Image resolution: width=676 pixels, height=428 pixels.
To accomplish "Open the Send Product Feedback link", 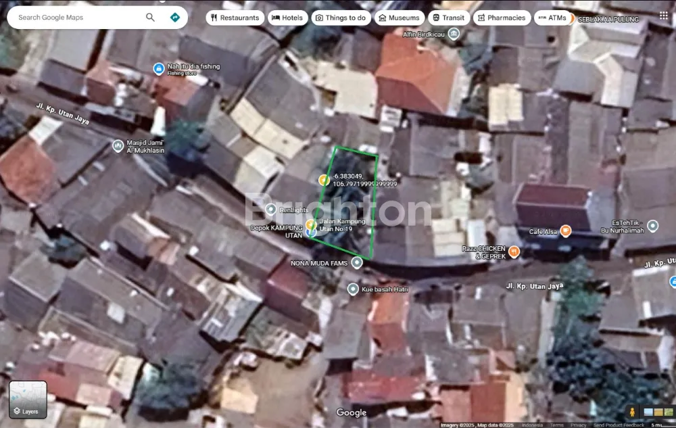I will point(619,425).
